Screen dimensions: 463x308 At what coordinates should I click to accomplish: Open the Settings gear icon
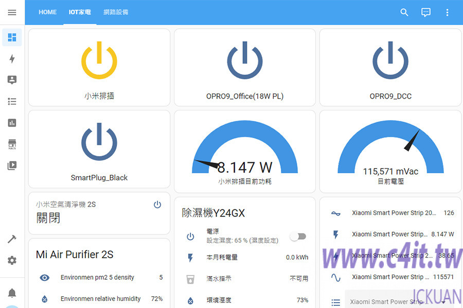[12, 260]
